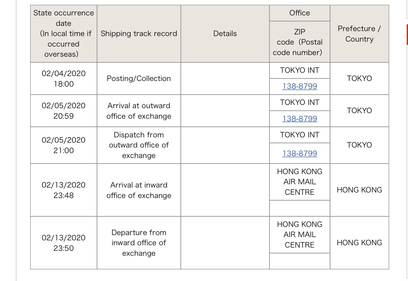408x281 pixels.
Task: Click Departure from inward office of exchange cell
Action: click(139, 243)
